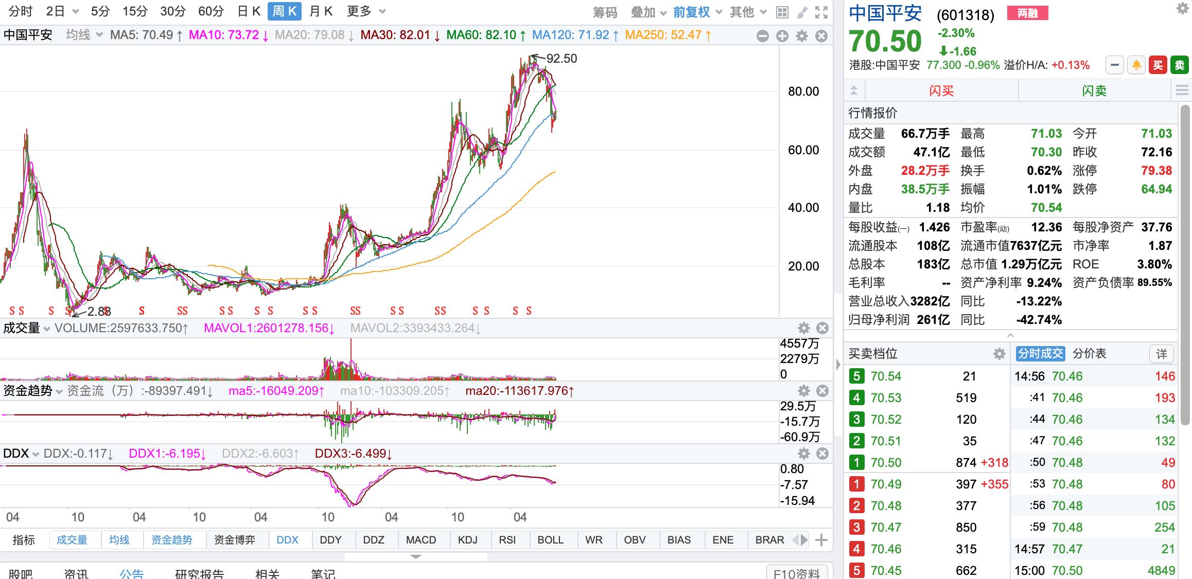Set a price alert using the bell icon
The image size is (1192, 579).
click(1137, 65)
